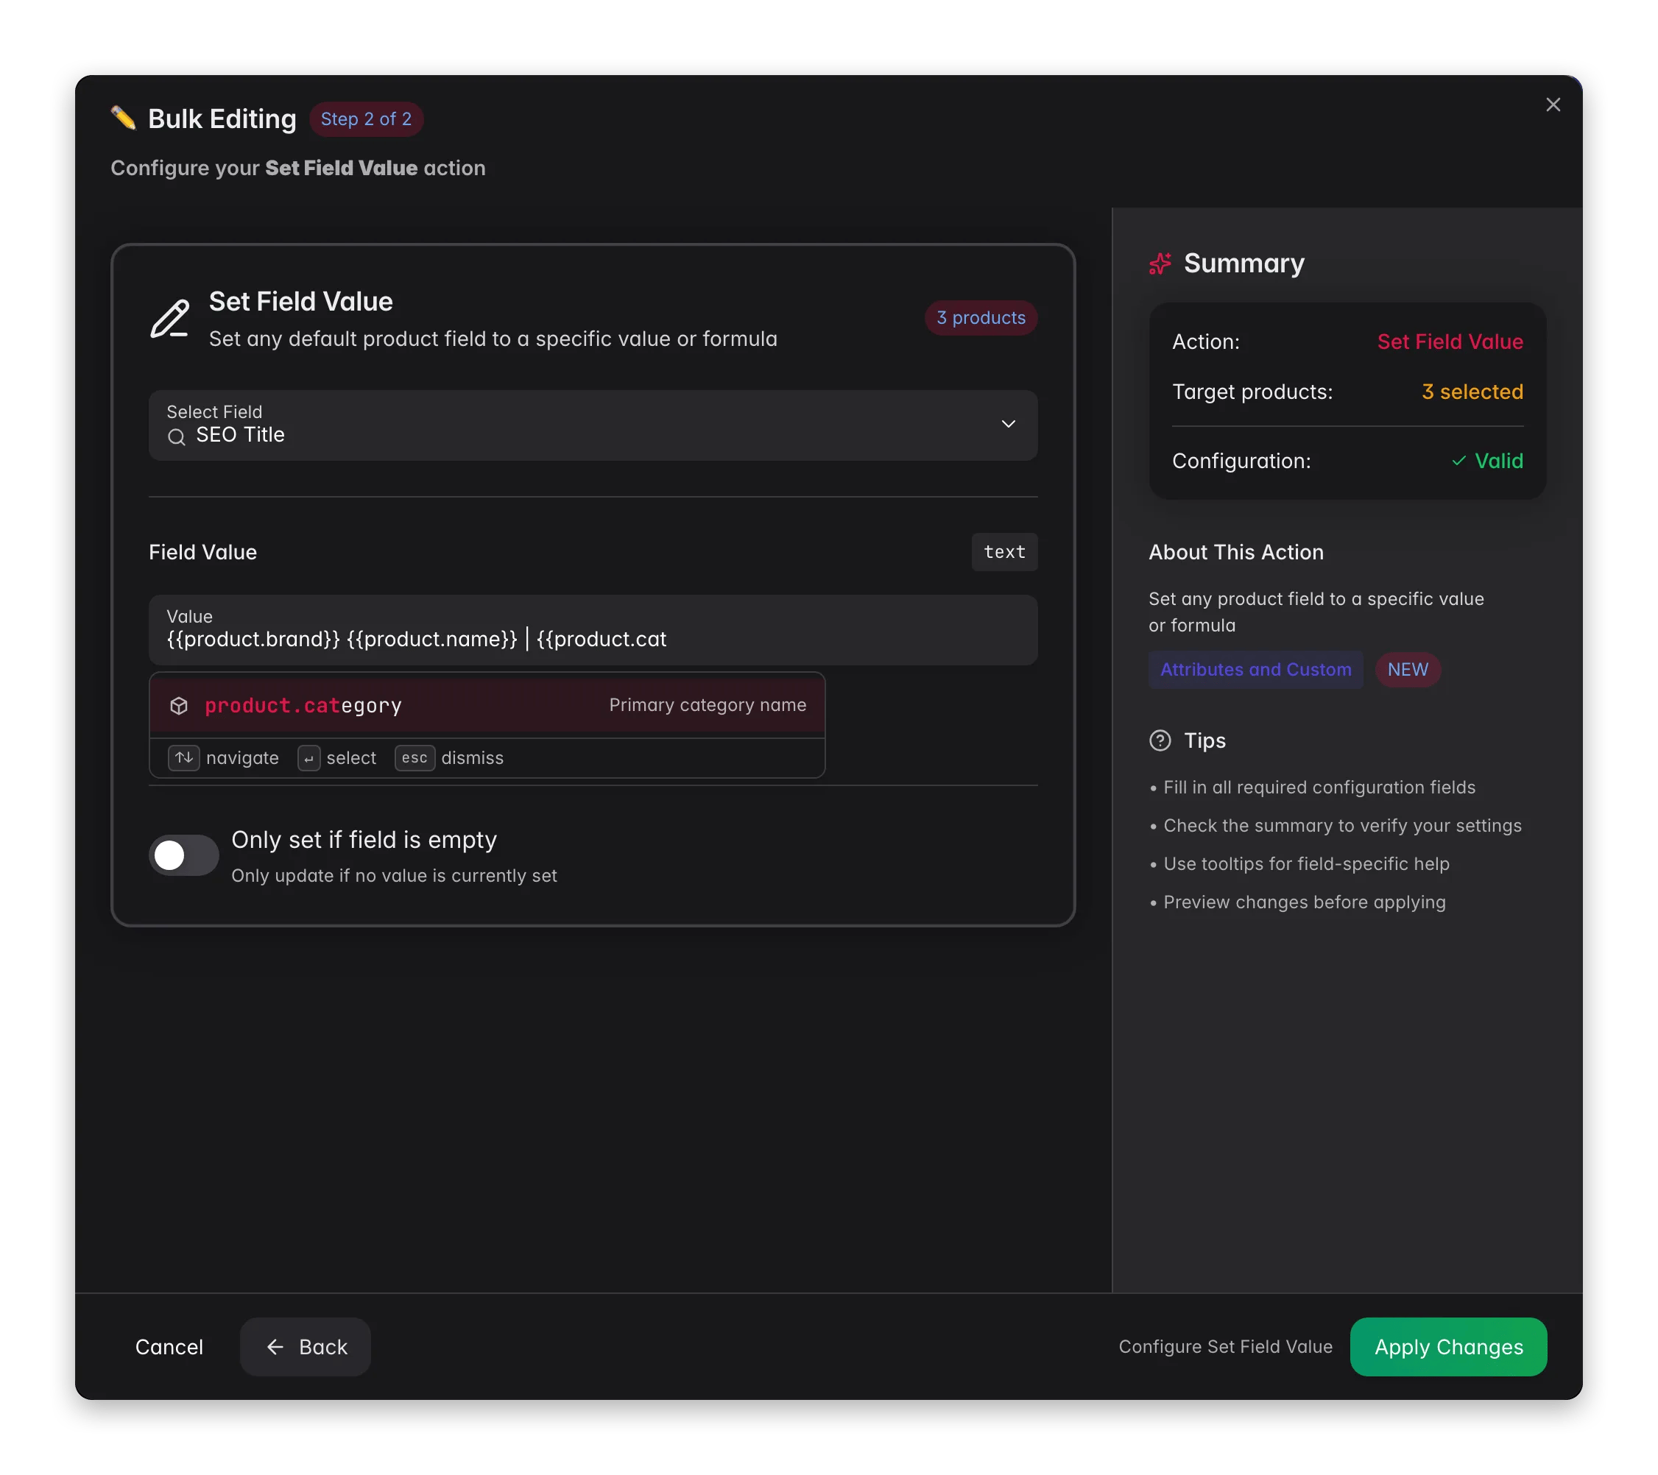Click Apply Changes button

point(1449,1347)
